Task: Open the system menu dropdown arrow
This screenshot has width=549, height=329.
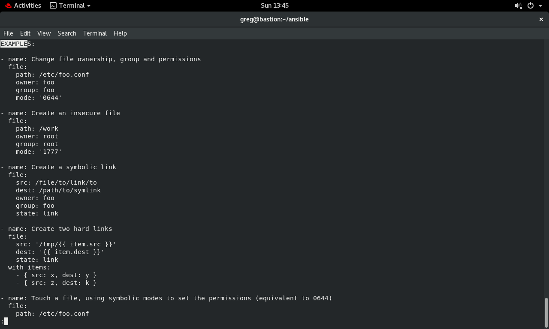Action: (540, 6)
